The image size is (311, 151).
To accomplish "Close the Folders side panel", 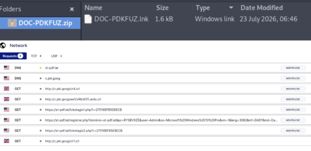I will point(72,9).
